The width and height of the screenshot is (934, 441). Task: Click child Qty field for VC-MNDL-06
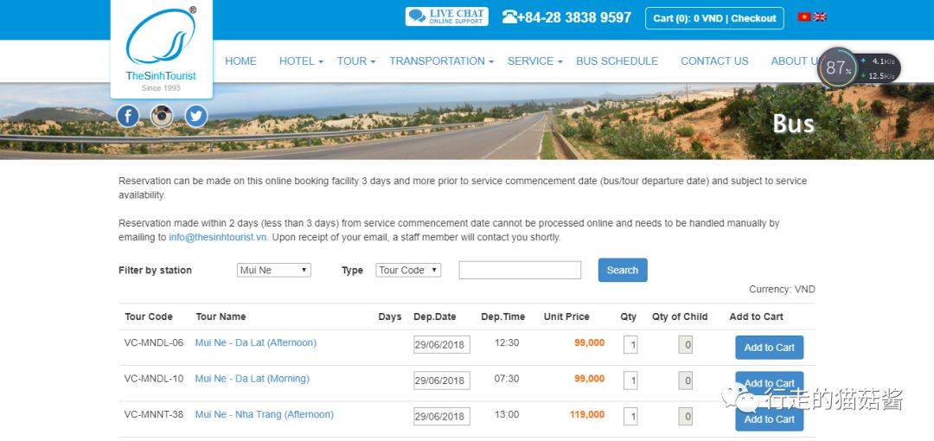[x=685, y=344]
